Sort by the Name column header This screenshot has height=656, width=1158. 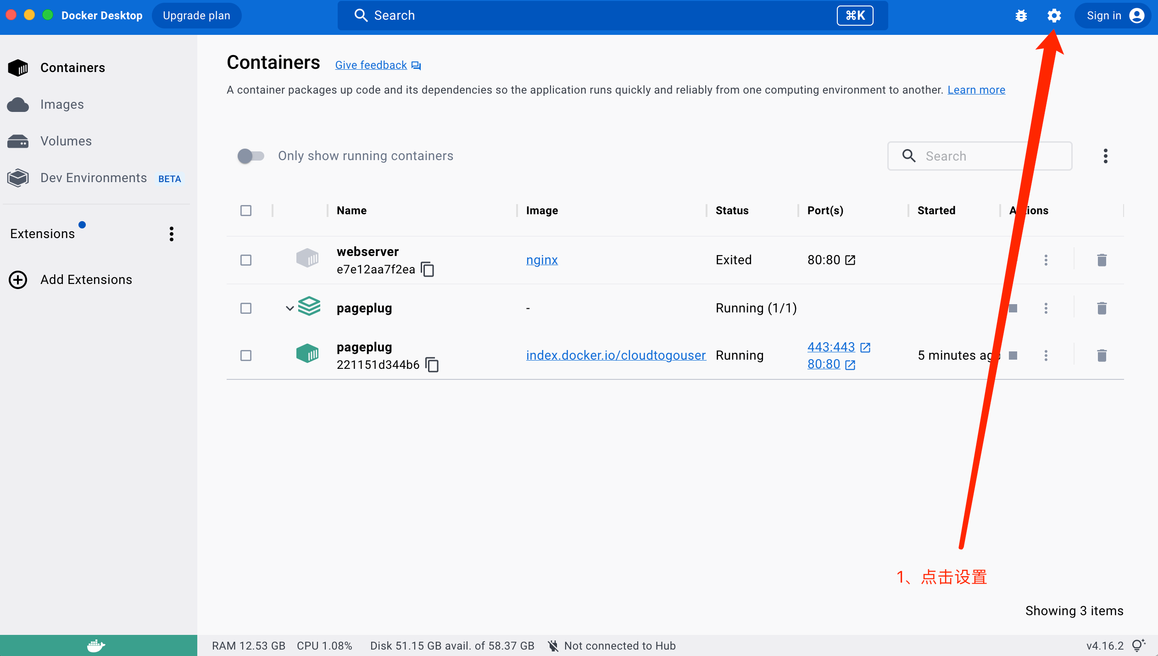(x=351, y=211)
